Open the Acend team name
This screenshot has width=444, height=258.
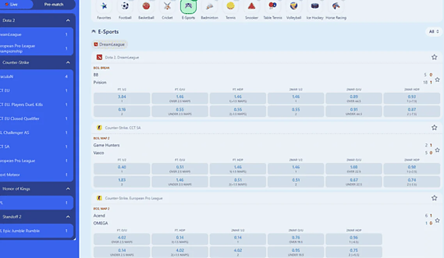99,216
